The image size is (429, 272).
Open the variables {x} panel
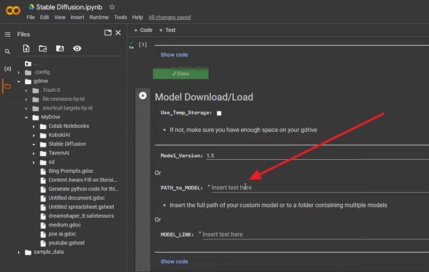[8, 69]
